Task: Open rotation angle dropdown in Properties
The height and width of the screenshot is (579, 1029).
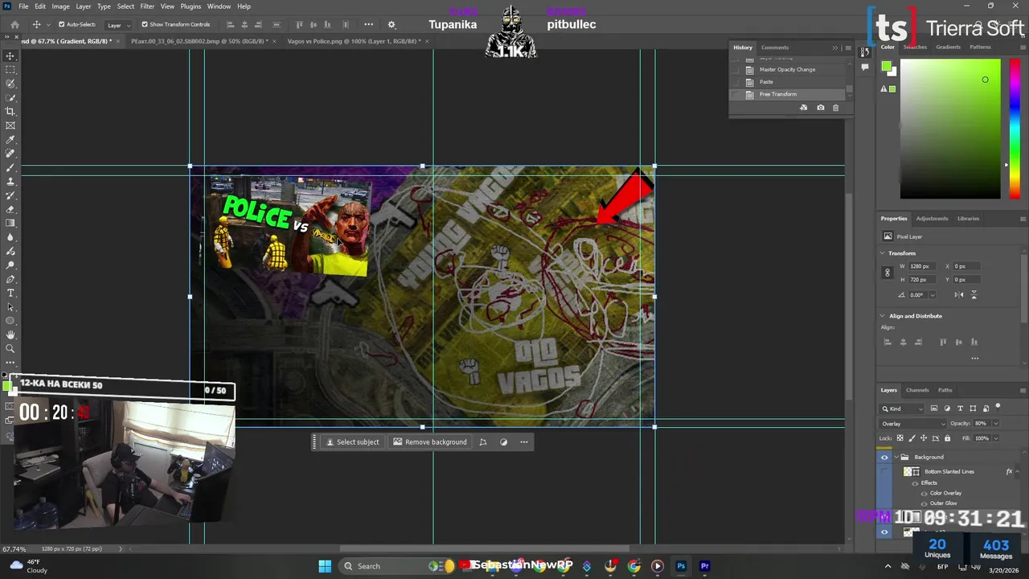Action: point(933,295)
